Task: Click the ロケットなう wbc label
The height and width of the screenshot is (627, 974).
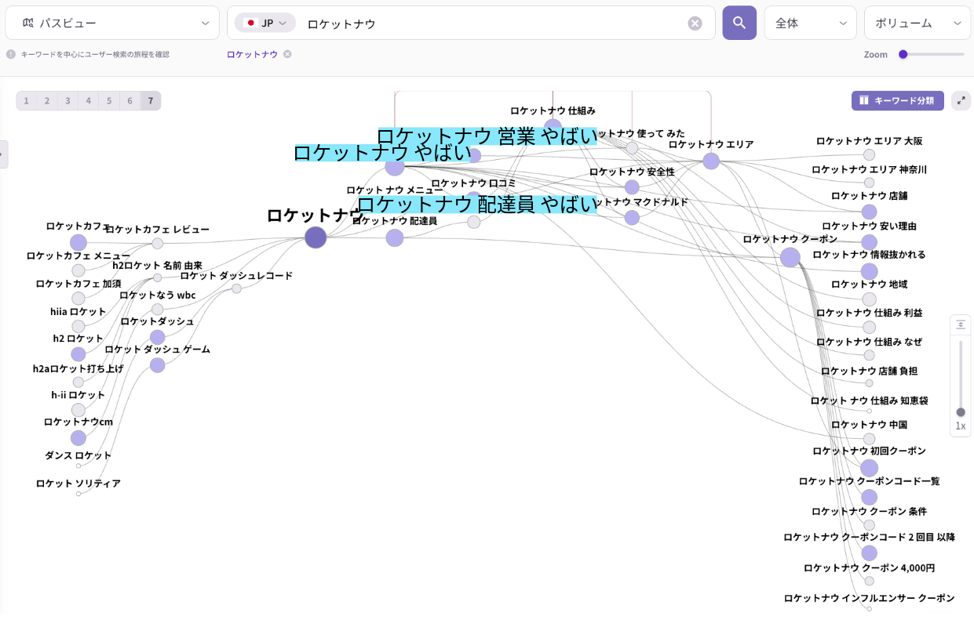Action: [158, 295]
